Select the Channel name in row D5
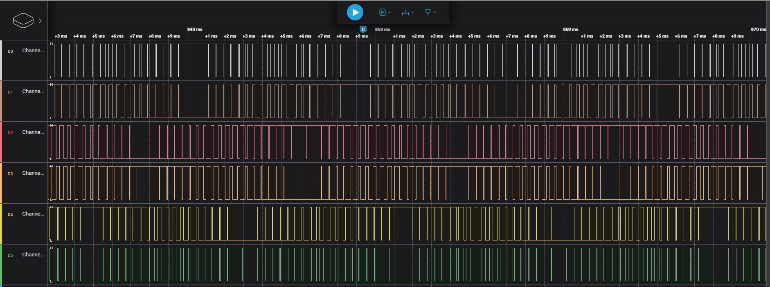 pyautogui.click(x=33, y=255)
